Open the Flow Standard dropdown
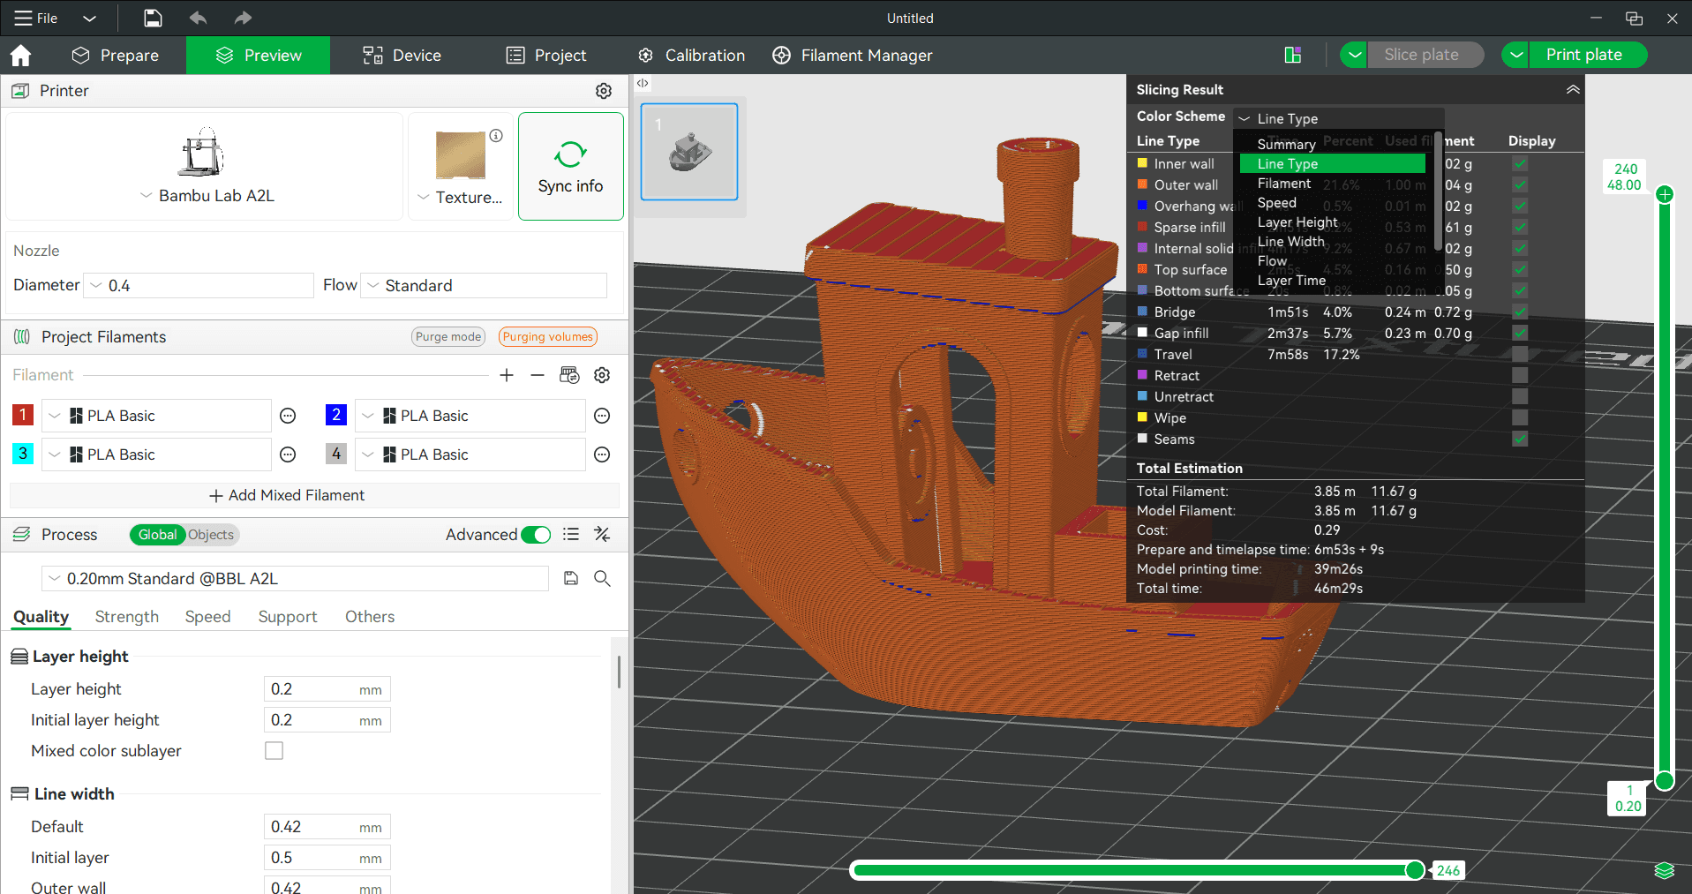 pyautogui.click(x=484, y=286)
